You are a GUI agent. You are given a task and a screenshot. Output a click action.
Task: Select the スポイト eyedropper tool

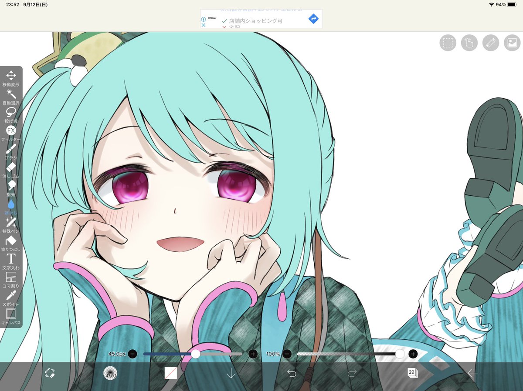tap(11, 298)
